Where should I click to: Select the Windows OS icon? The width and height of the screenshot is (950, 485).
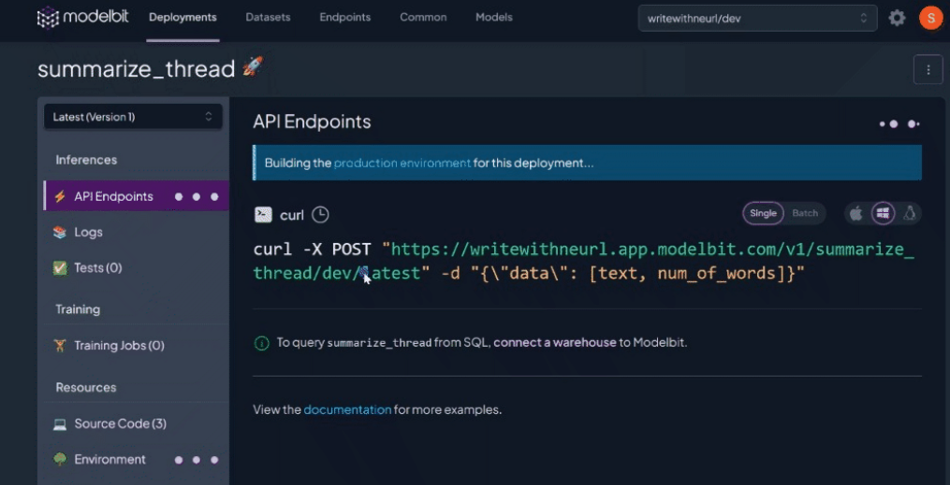pyautogui.click(x=883, y=213)
